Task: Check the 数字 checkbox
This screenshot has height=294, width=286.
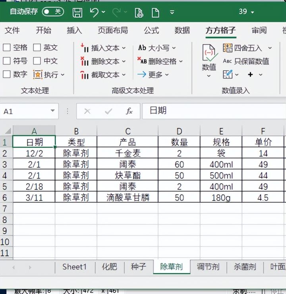Action: 7,74
